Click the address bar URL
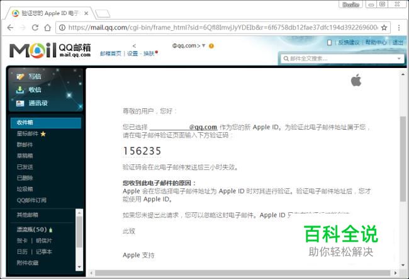This screenshot has height=279, width=409. click(223, 28)
